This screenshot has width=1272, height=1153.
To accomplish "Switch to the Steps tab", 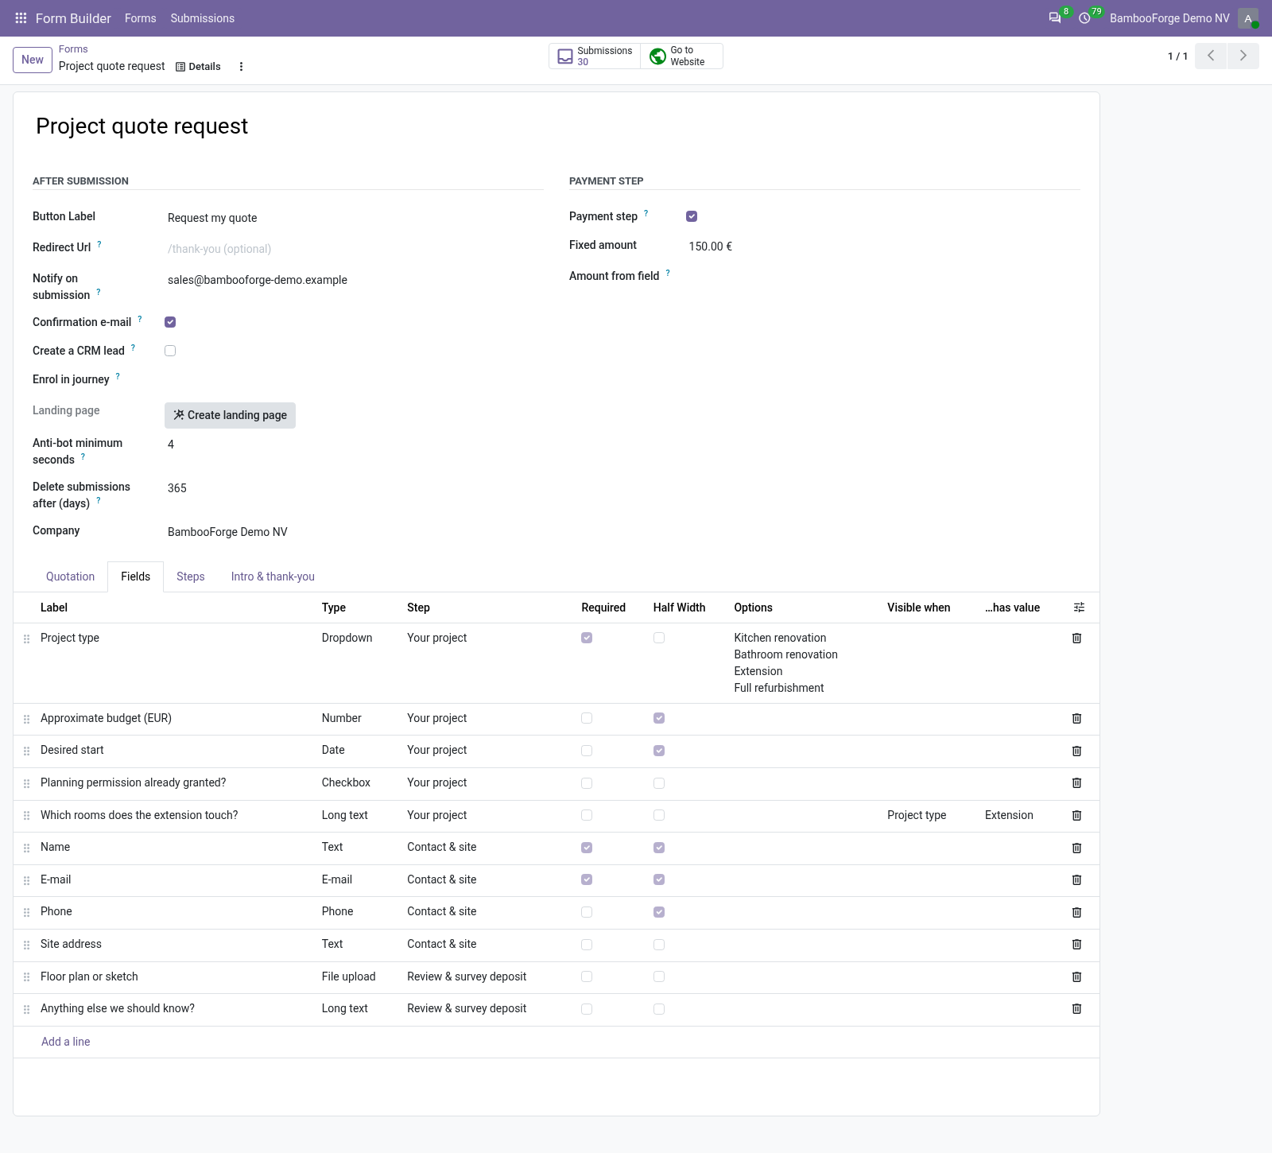I will (x=191, y=576).
